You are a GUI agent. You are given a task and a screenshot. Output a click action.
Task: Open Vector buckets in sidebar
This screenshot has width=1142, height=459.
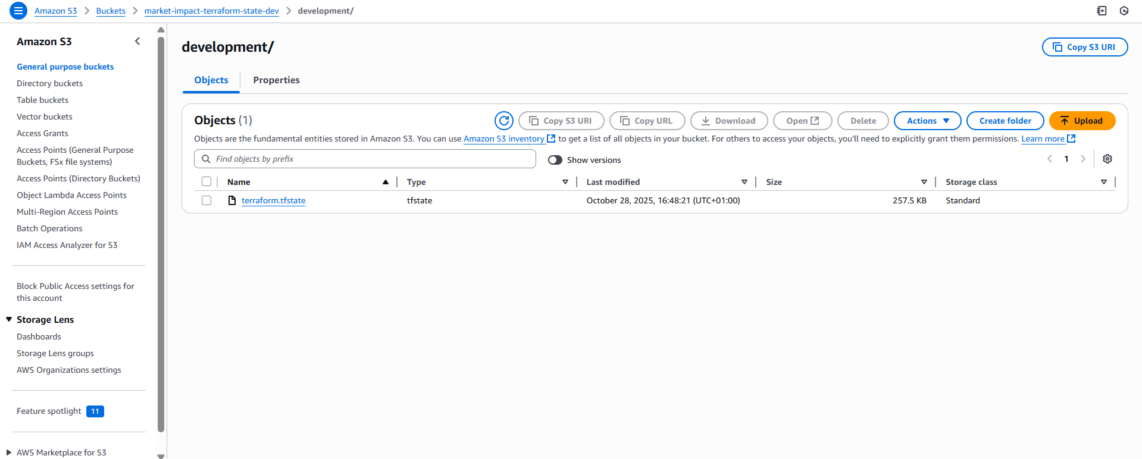[45, 117]
